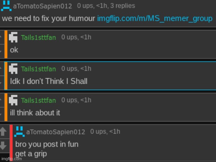Viewport: 216px width, 162px height.
Task: Downvote the 'bro you post in fun' comment
Action: coord(3,146)
